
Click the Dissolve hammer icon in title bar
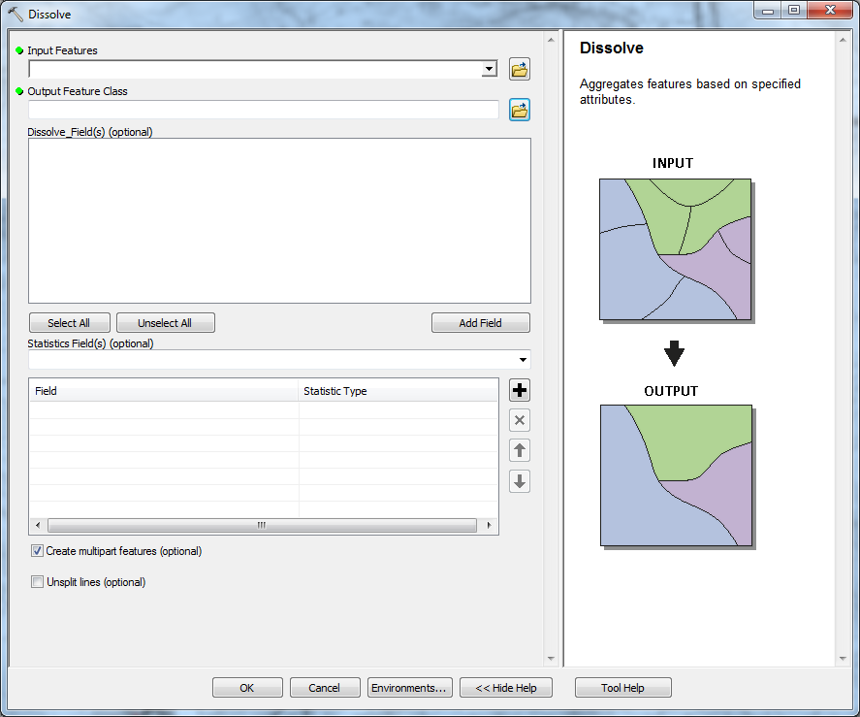(16, 15)
